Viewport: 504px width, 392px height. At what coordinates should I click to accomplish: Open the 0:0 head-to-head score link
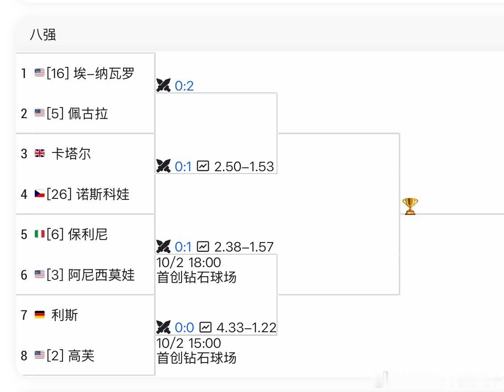pos(184,328)
